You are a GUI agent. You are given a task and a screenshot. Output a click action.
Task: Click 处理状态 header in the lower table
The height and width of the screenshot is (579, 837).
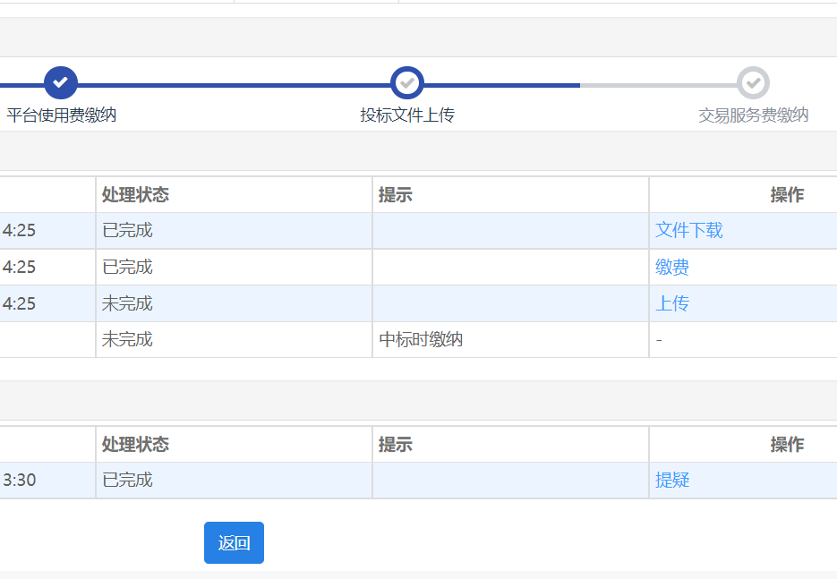click(135, 444)
